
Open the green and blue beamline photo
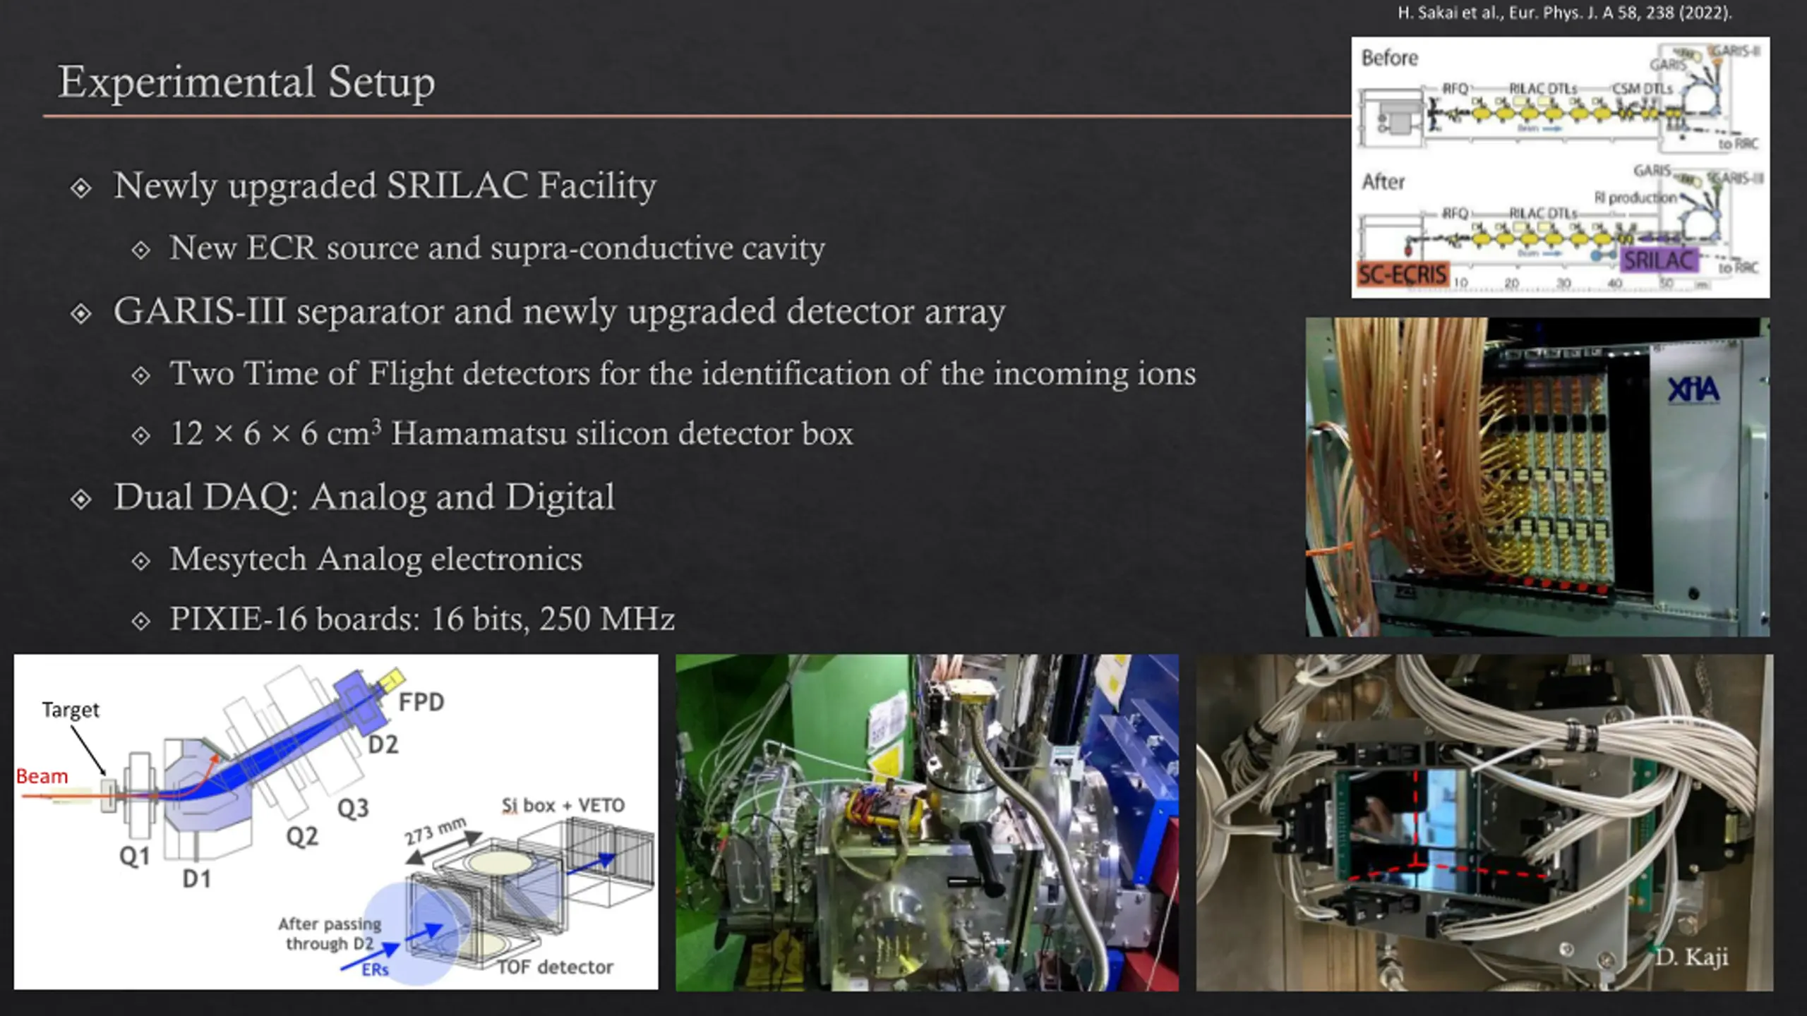(x=927, y=823)
